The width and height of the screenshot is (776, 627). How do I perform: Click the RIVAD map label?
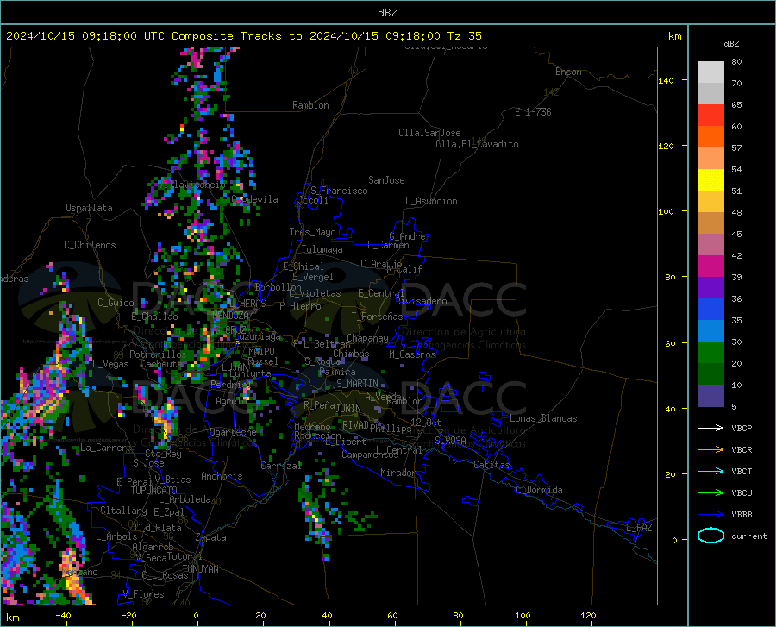[355, 424]
